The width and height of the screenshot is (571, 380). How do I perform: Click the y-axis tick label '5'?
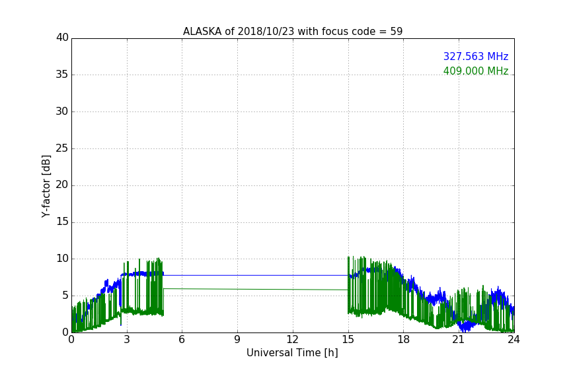[x=65, y=296]
